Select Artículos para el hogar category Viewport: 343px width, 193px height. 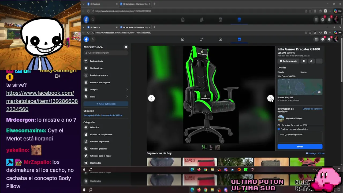[106, 156]
